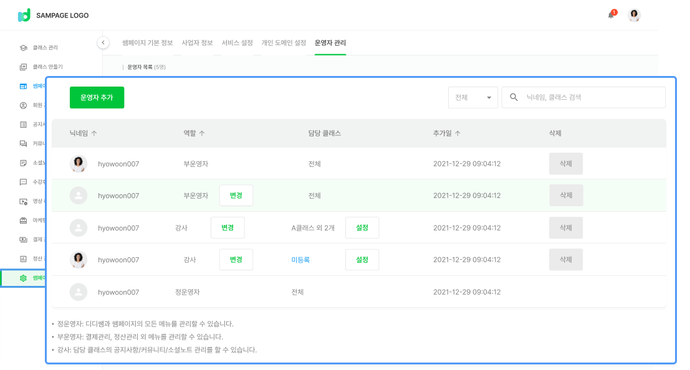The height and width of the screenshot is (370, 690).
Task: Collapse the sidebar with the arrow button
Action: pyautogui.click(x=103, y=42)
